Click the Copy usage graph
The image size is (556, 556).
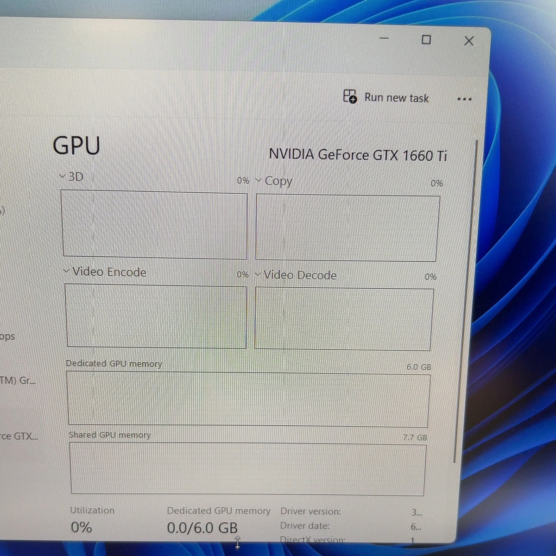(347, 228)
